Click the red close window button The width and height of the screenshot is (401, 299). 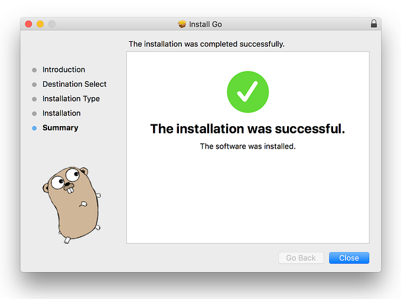pos(28,24)
